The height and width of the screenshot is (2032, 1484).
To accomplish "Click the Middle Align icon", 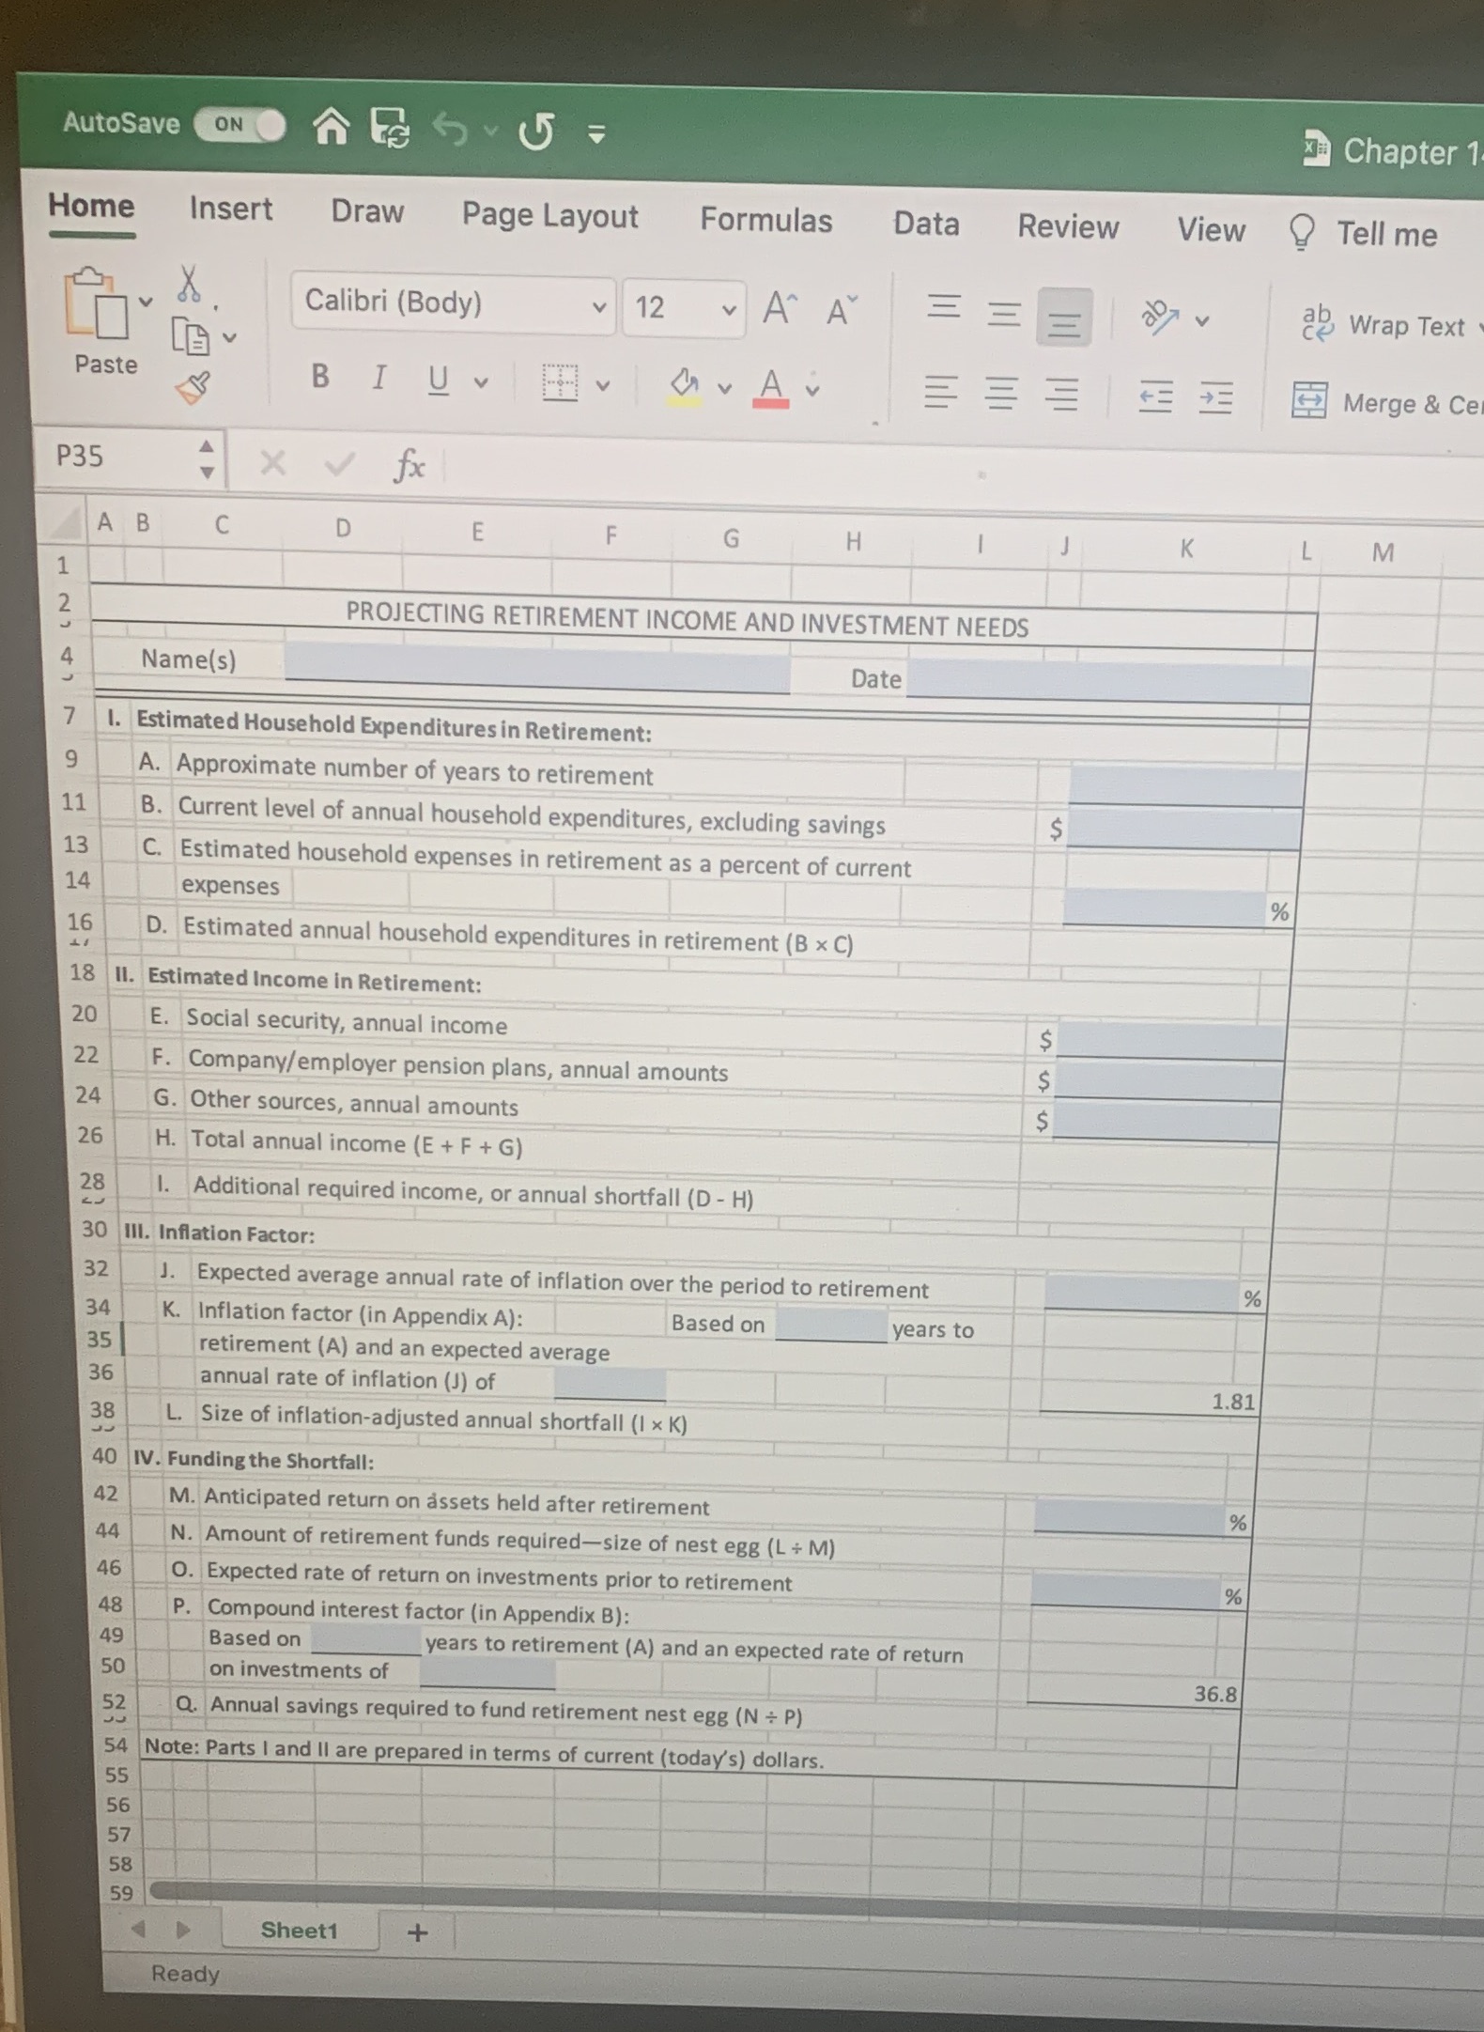I will tap(1003, 313).
